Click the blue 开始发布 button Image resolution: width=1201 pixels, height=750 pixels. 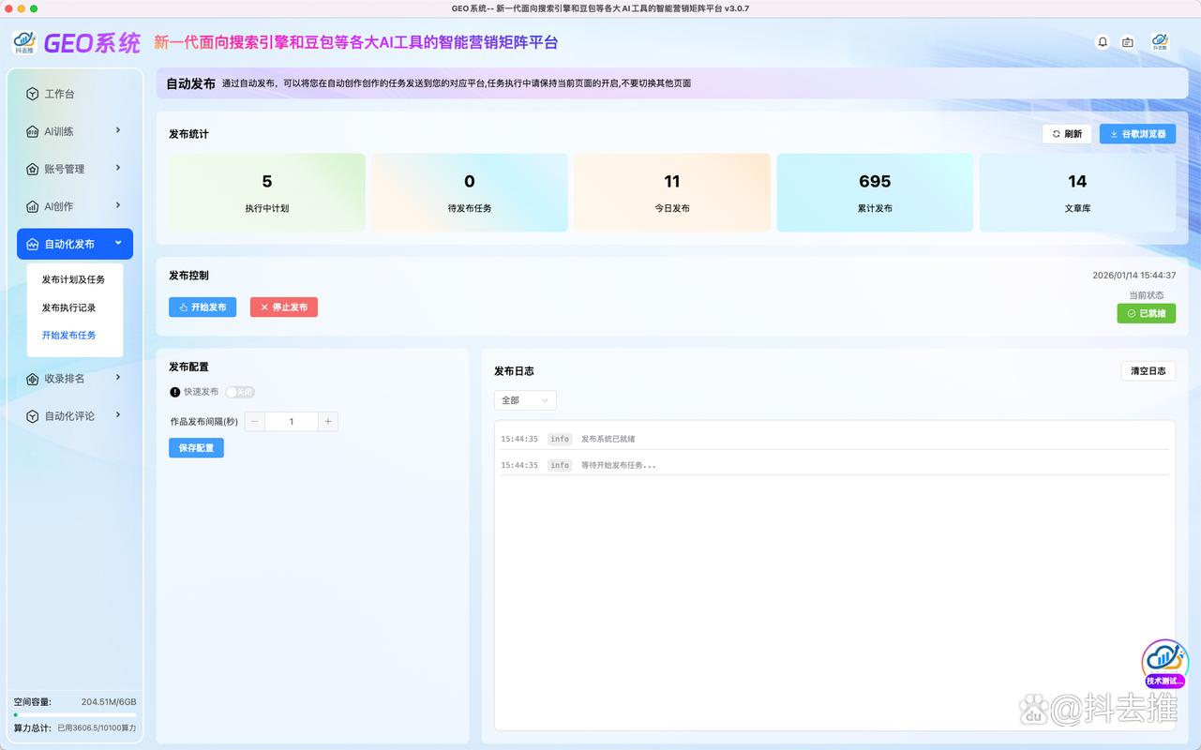[x=203, y=307]
